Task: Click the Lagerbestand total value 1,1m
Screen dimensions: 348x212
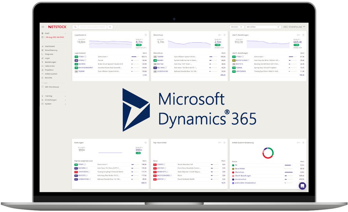Action: click(145, 75)
